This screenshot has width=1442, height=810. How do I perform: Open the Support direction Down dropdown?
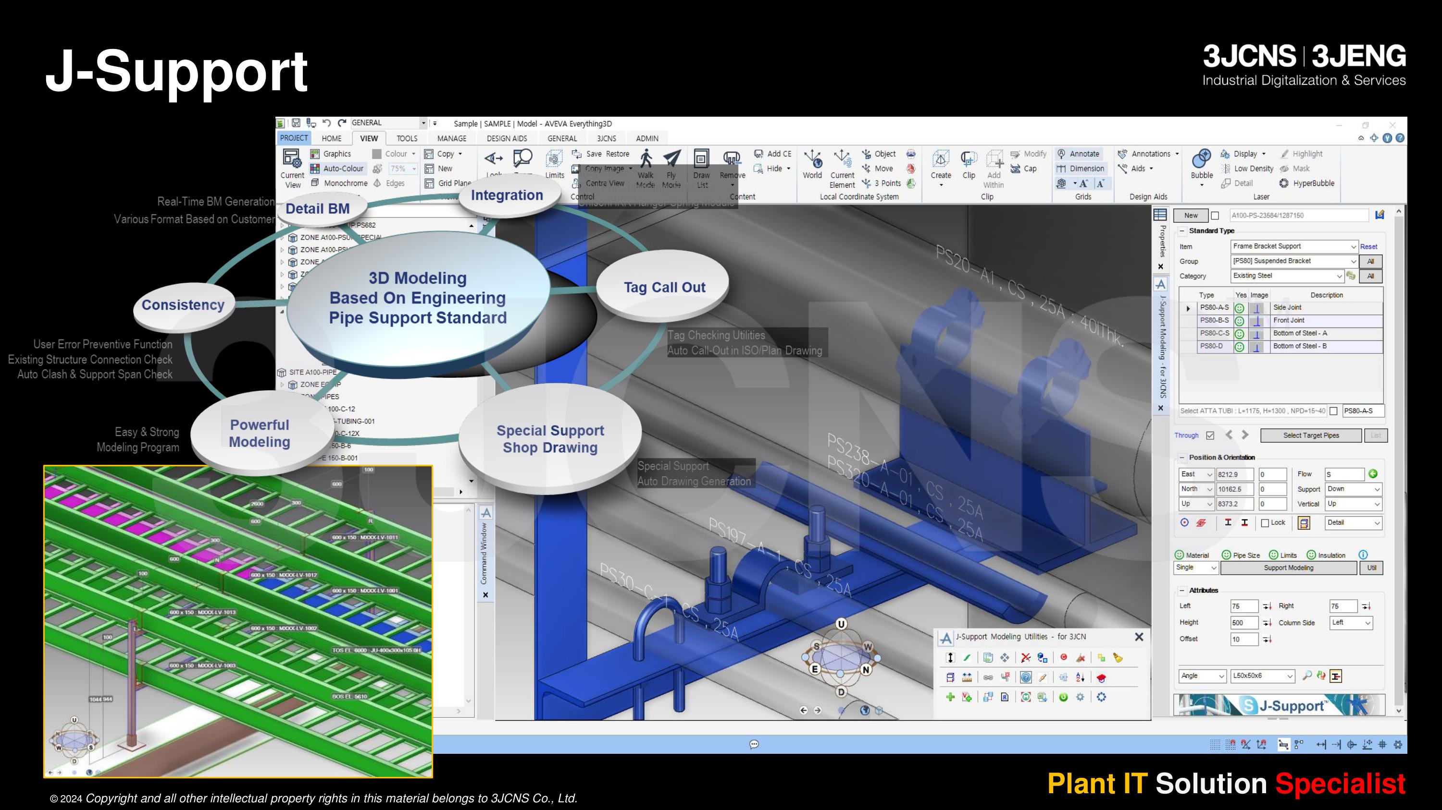(1353, 489)
